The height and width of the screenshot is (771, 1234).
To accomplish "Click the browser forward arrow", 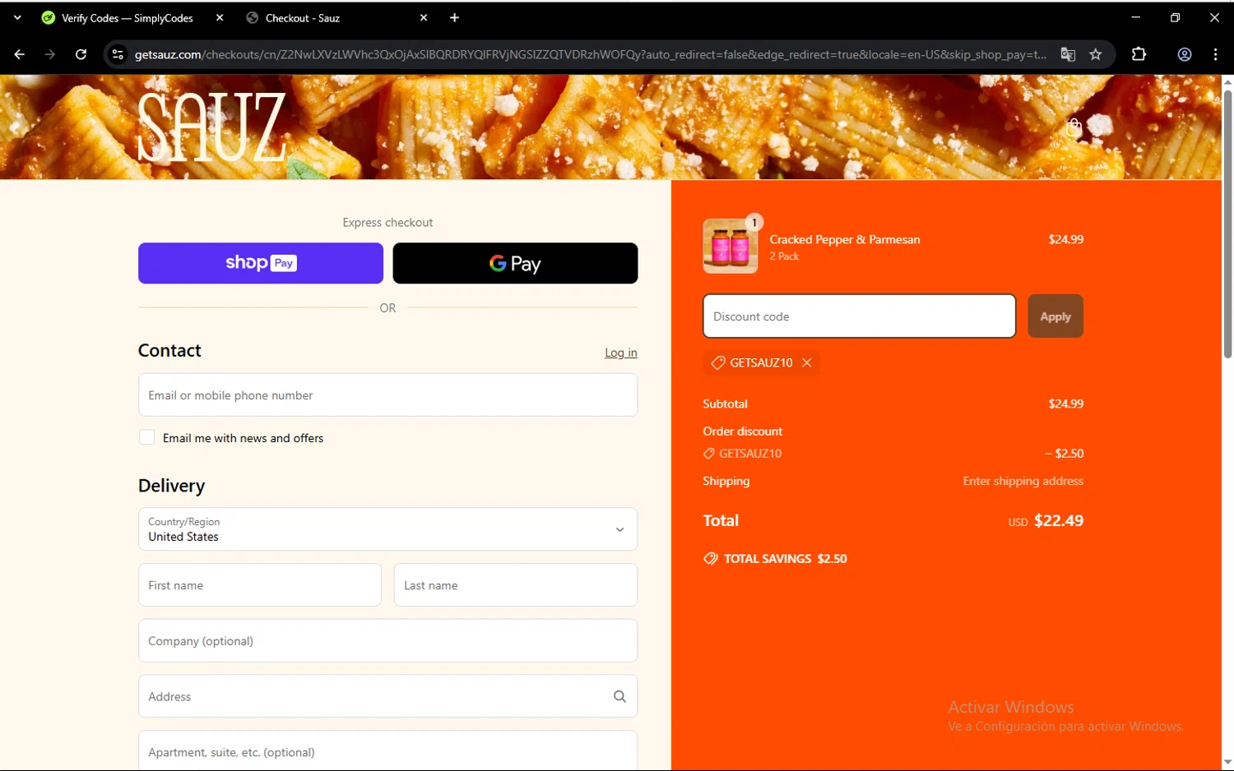I will 50,54.
